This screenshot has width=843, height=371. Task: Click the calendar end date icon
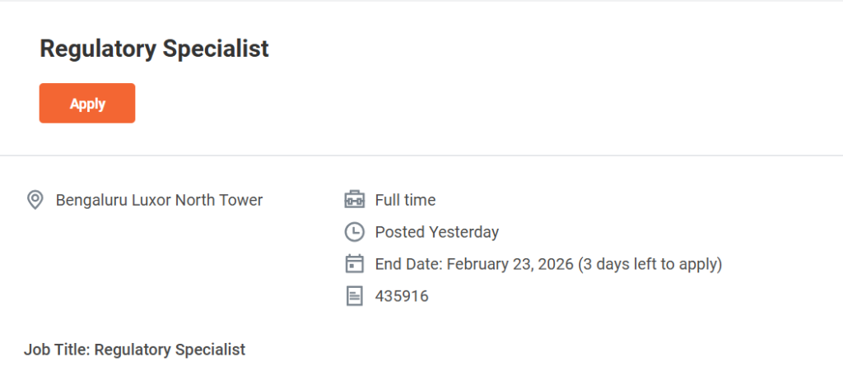(x=354, y=264)
